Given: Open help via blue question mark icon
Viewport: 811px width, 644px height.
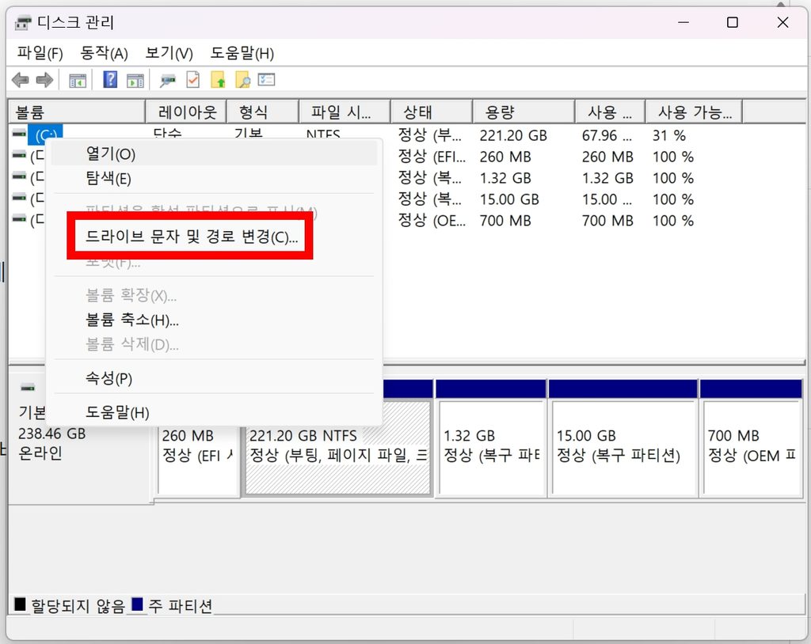Looking at the screenshot, I should click(110, 80).
